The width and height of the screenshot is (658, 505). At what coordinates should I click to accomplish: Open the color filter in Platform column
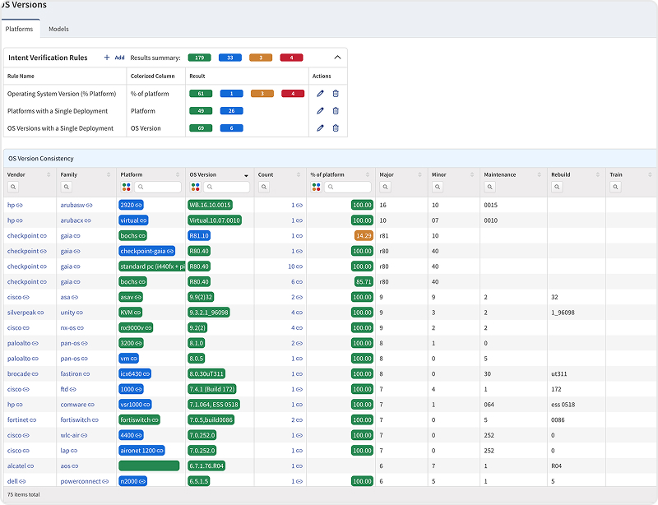127,188
